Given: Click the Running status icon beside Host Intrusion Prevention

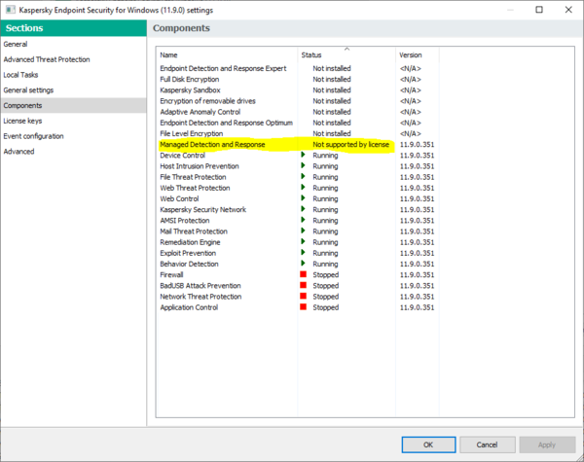Looking at the screenshot, I should point(303,165).
